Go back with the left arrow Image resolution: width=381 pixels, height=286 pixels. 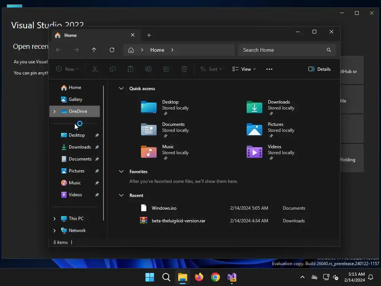(x=58, y=50)
